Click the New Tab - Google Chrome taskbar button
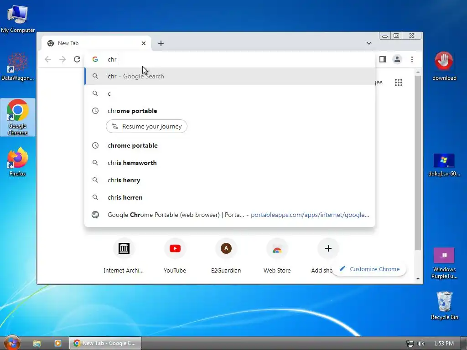 [x=105, y=343]
